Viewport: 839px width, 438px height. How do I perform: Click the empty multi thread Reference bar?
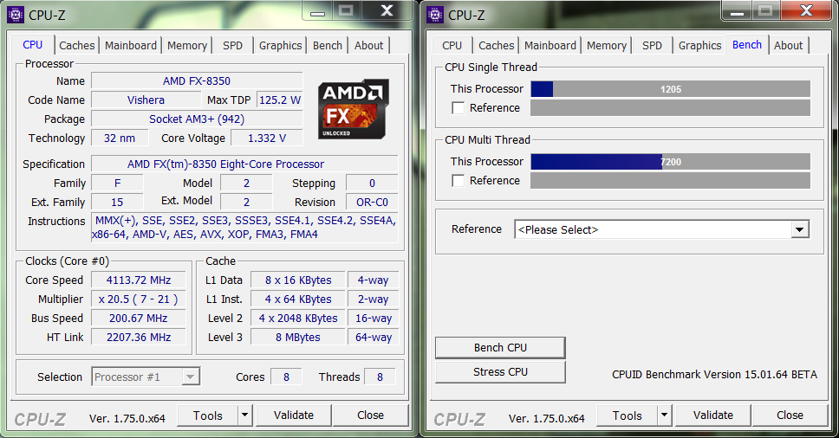[x=671, y=181]
